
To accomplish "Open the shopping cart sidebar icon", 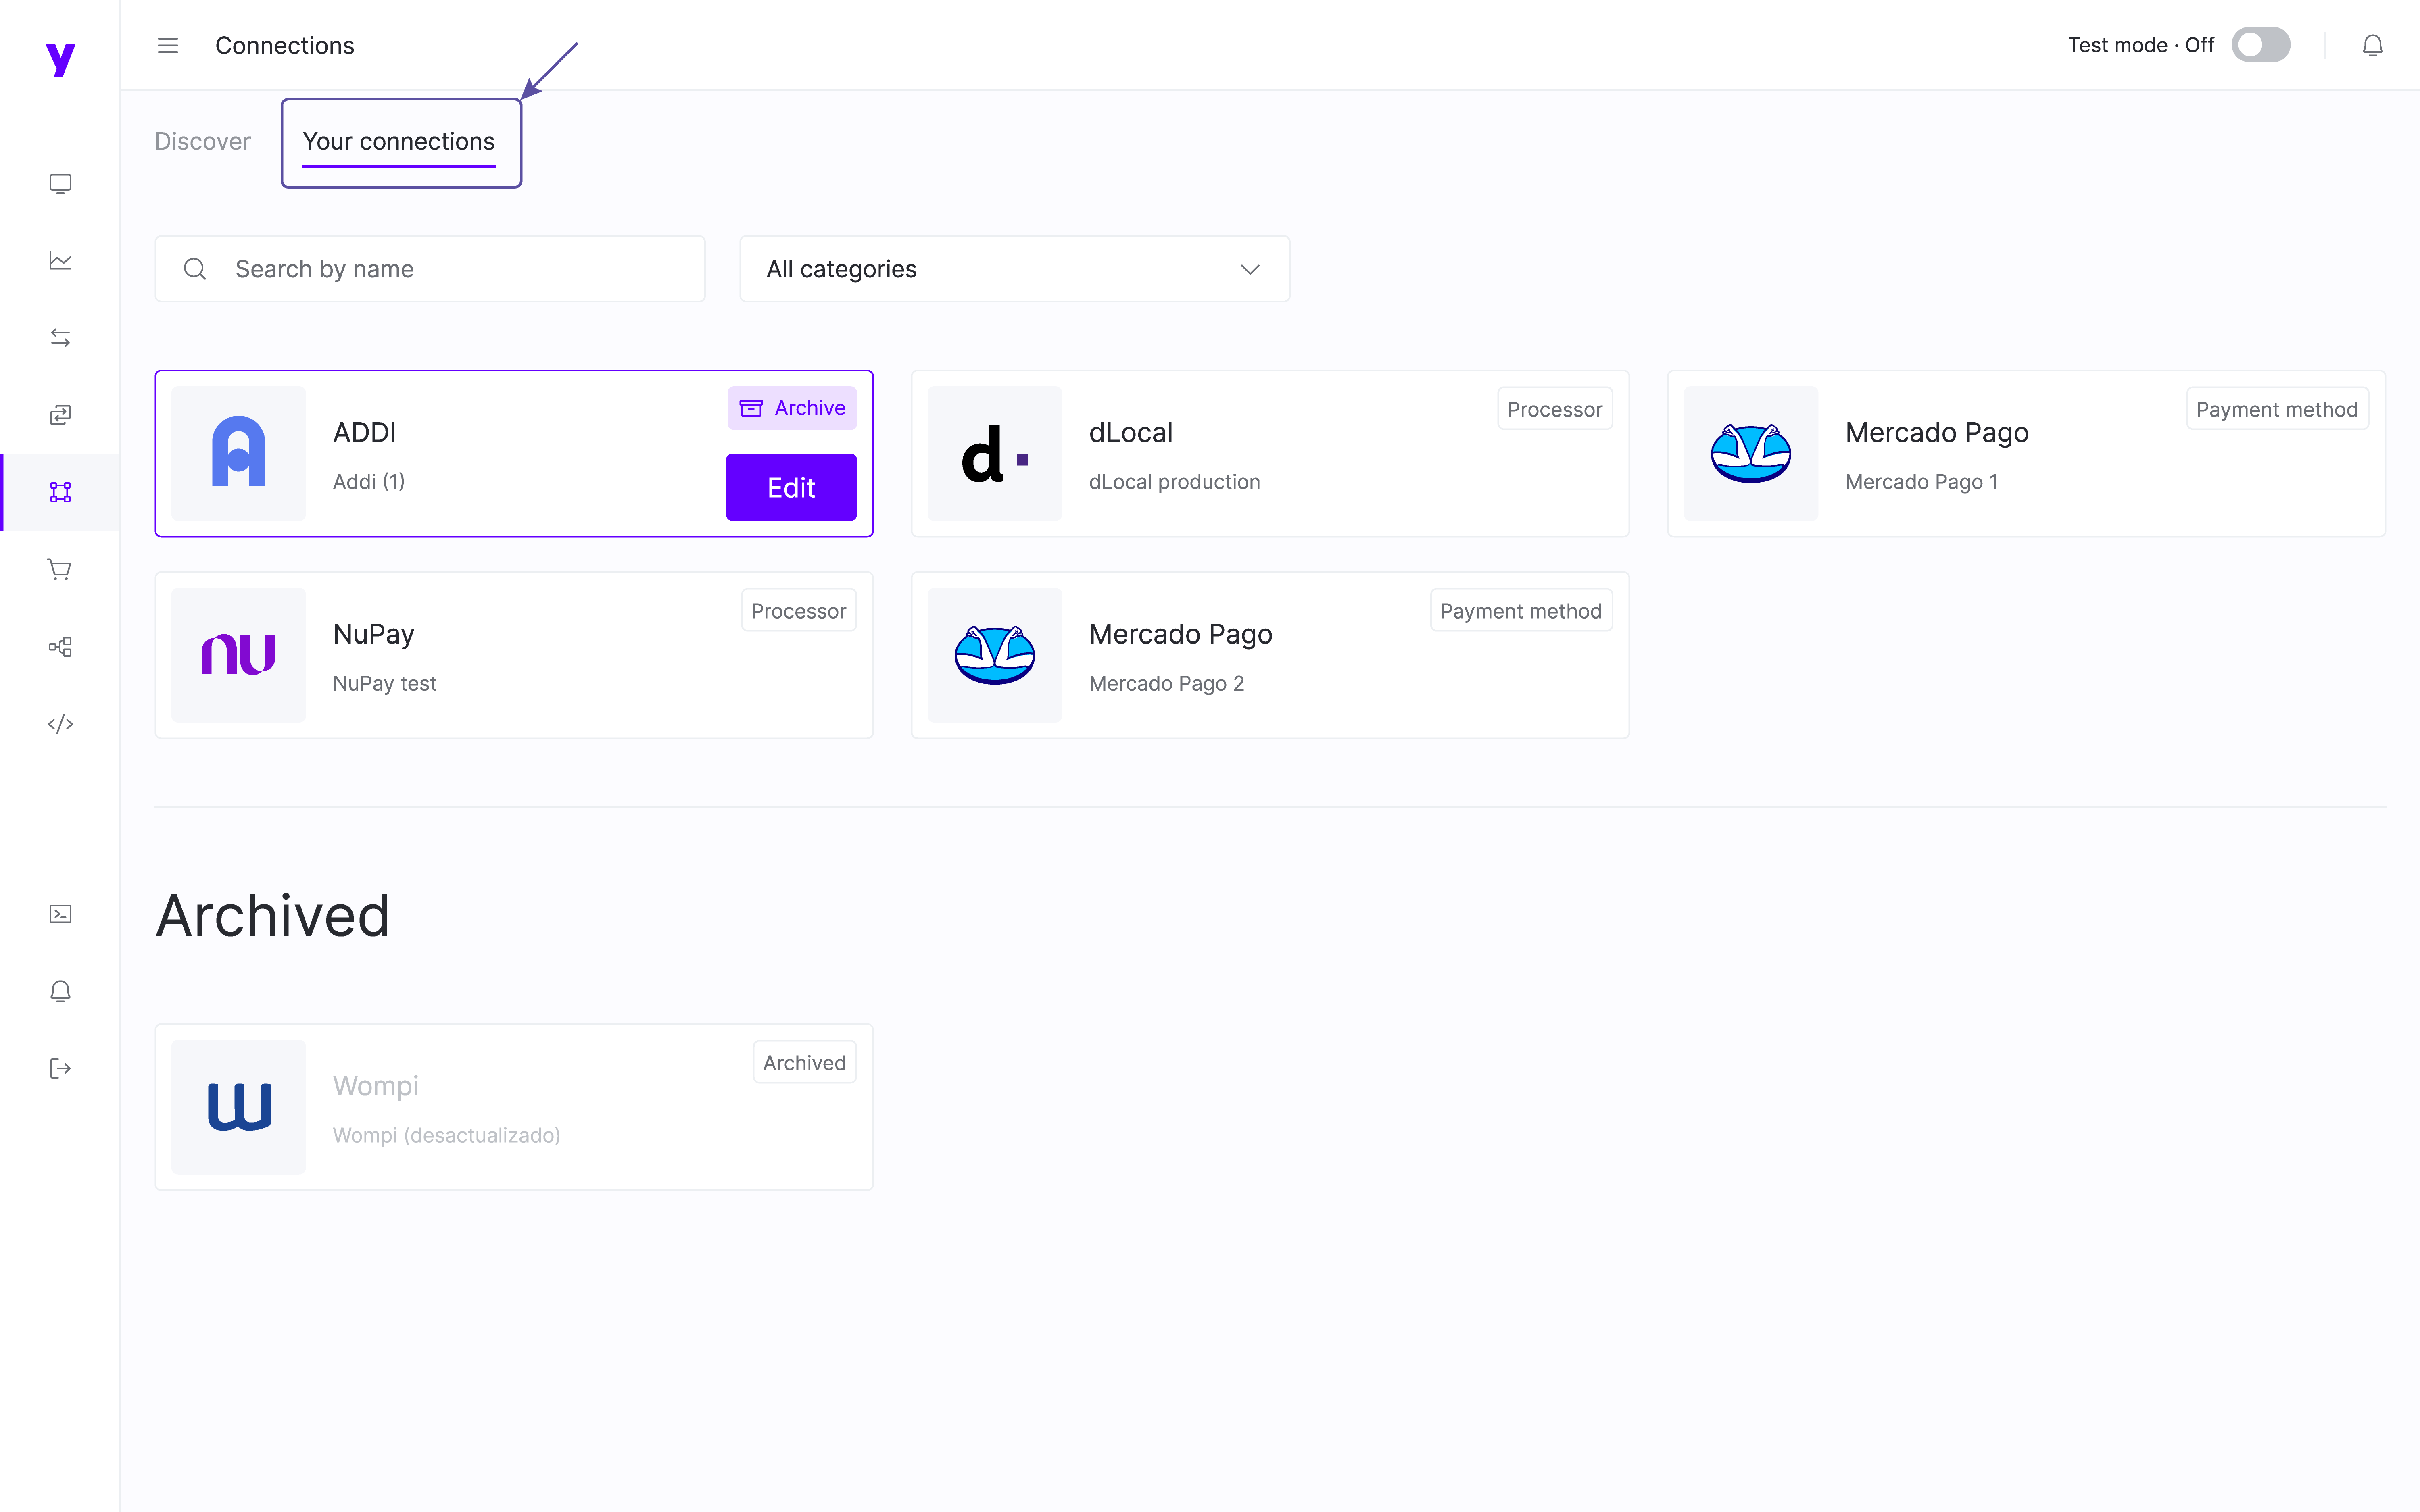I will coord(60,569).
